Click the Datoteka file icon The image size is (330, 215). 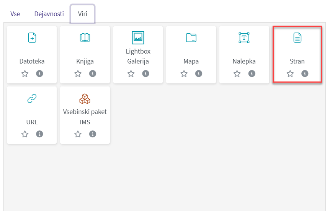click(32, 37)
